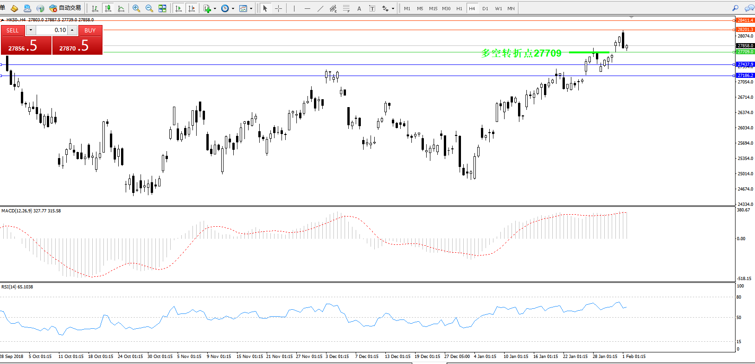Switch chart to candlestick mode
This screenshot has width=755, height=364.
(x=108, y=8)
